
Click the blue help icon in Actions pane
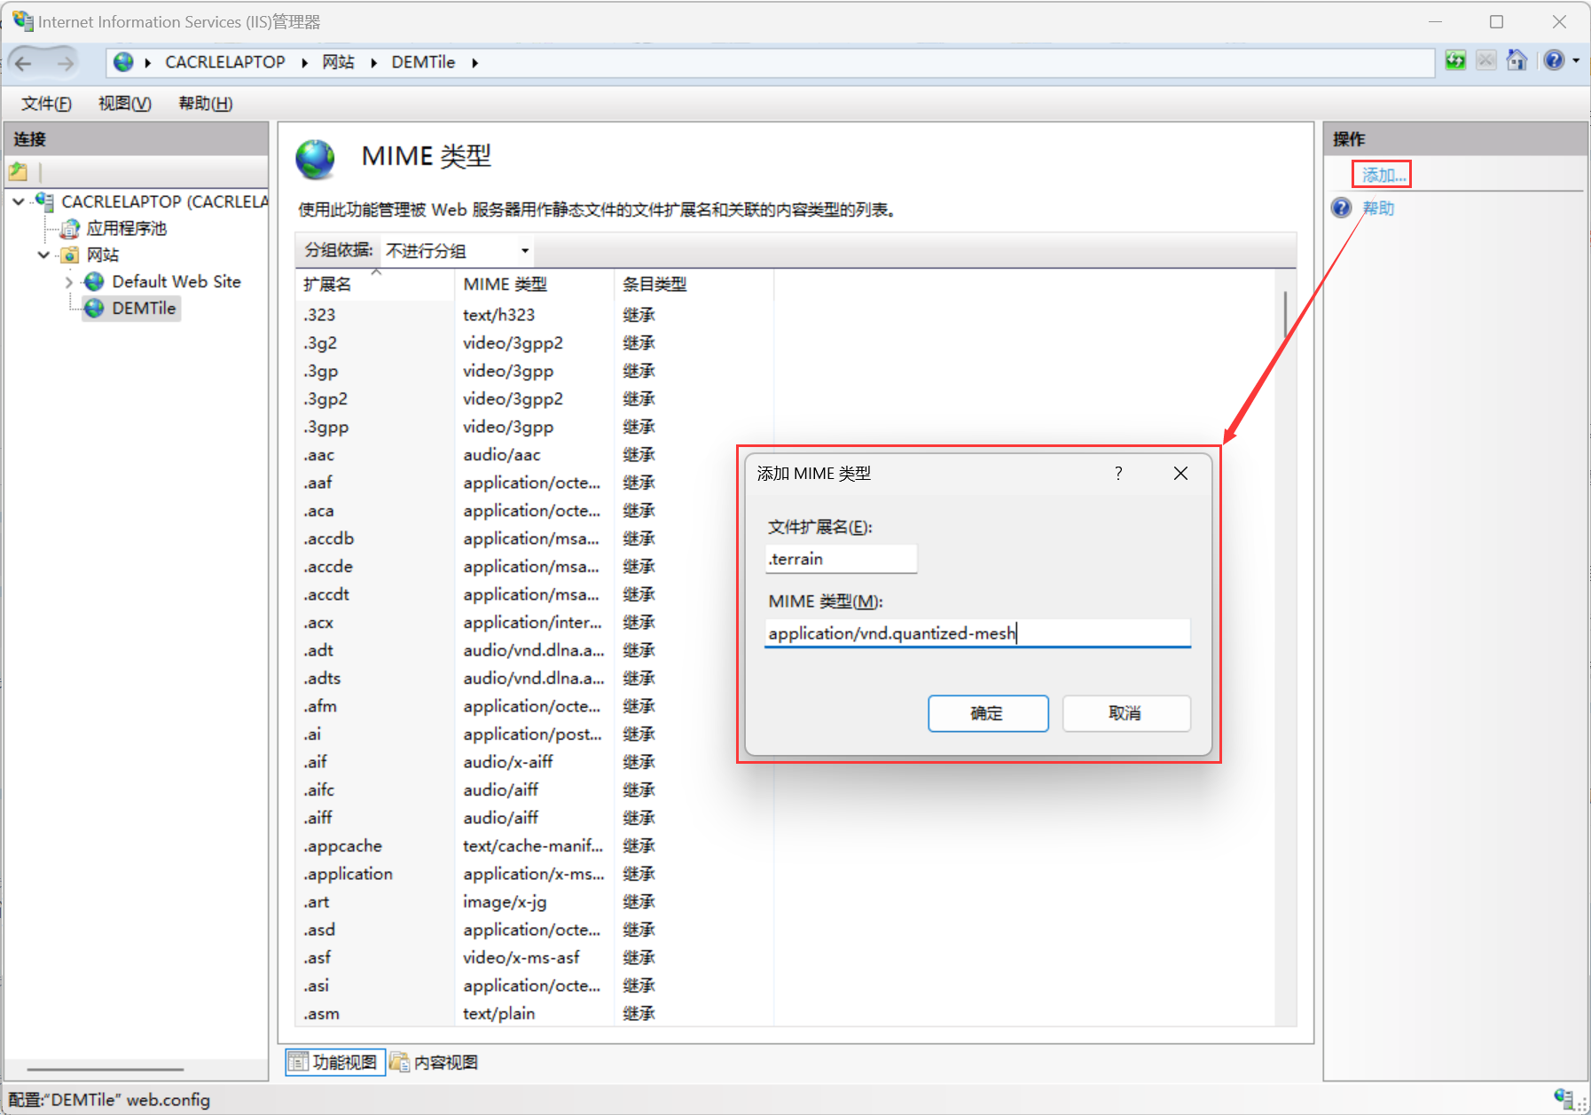click(x=1342, y=208)
